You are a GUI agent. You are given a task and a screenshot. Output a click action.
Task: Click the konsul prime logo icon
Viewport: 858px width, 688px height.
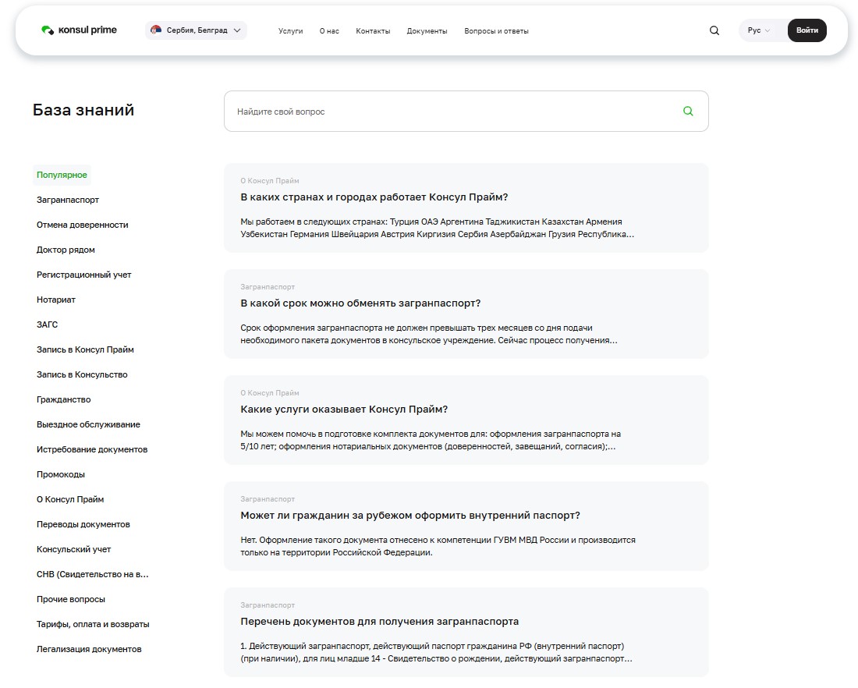48,30
